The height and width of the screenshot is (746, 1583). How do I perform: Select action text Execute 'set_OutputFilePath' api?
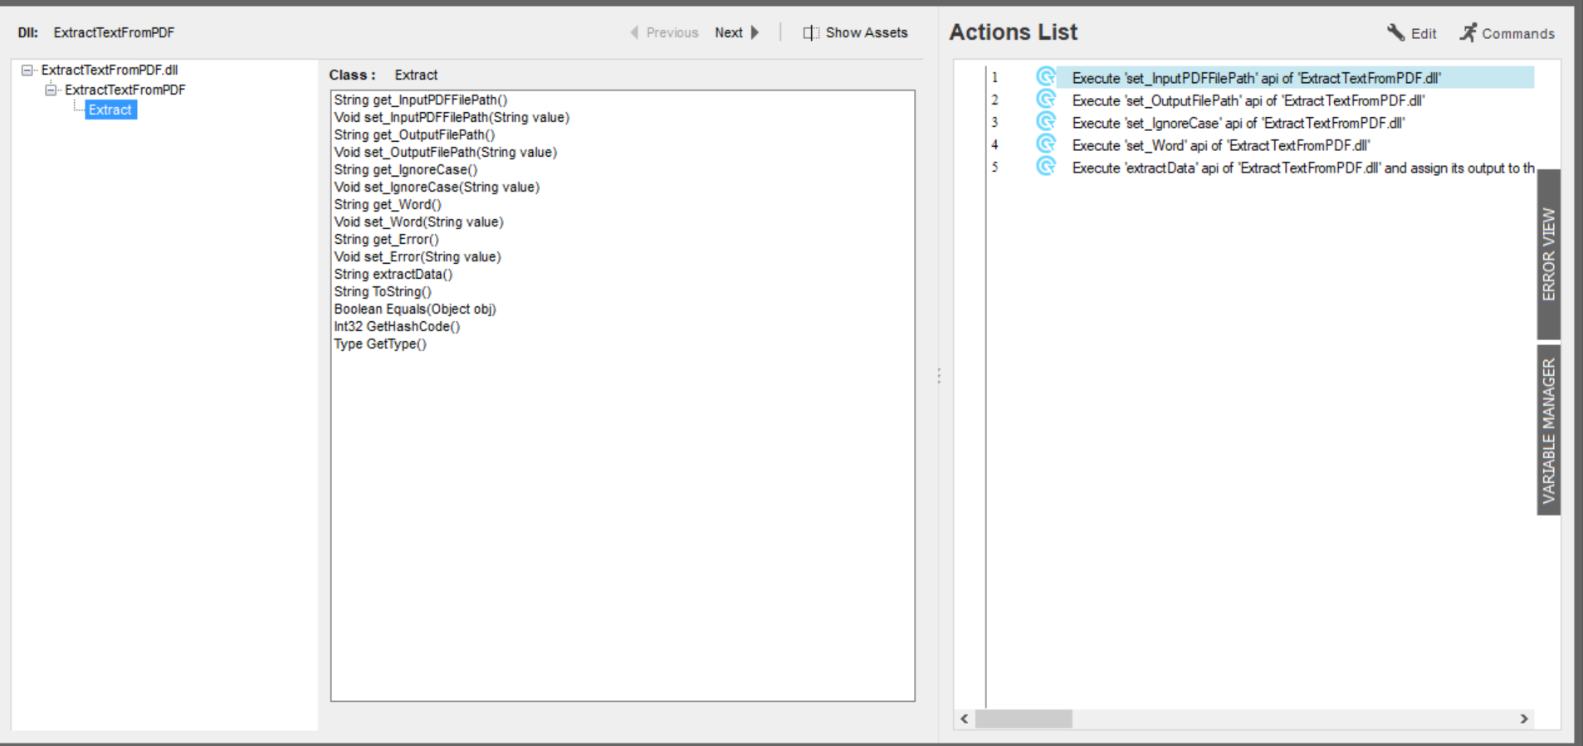click(x=1248, y=100)
